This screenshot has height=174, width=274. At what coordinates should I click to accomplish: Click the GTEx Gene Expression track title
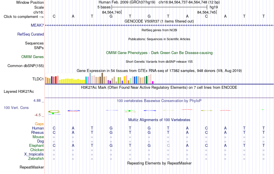tap(159, 71)
